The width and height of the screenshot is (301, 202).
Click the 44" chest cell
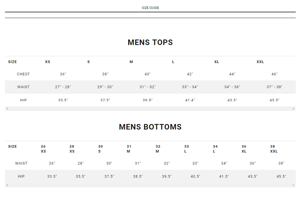pos(232,74)
